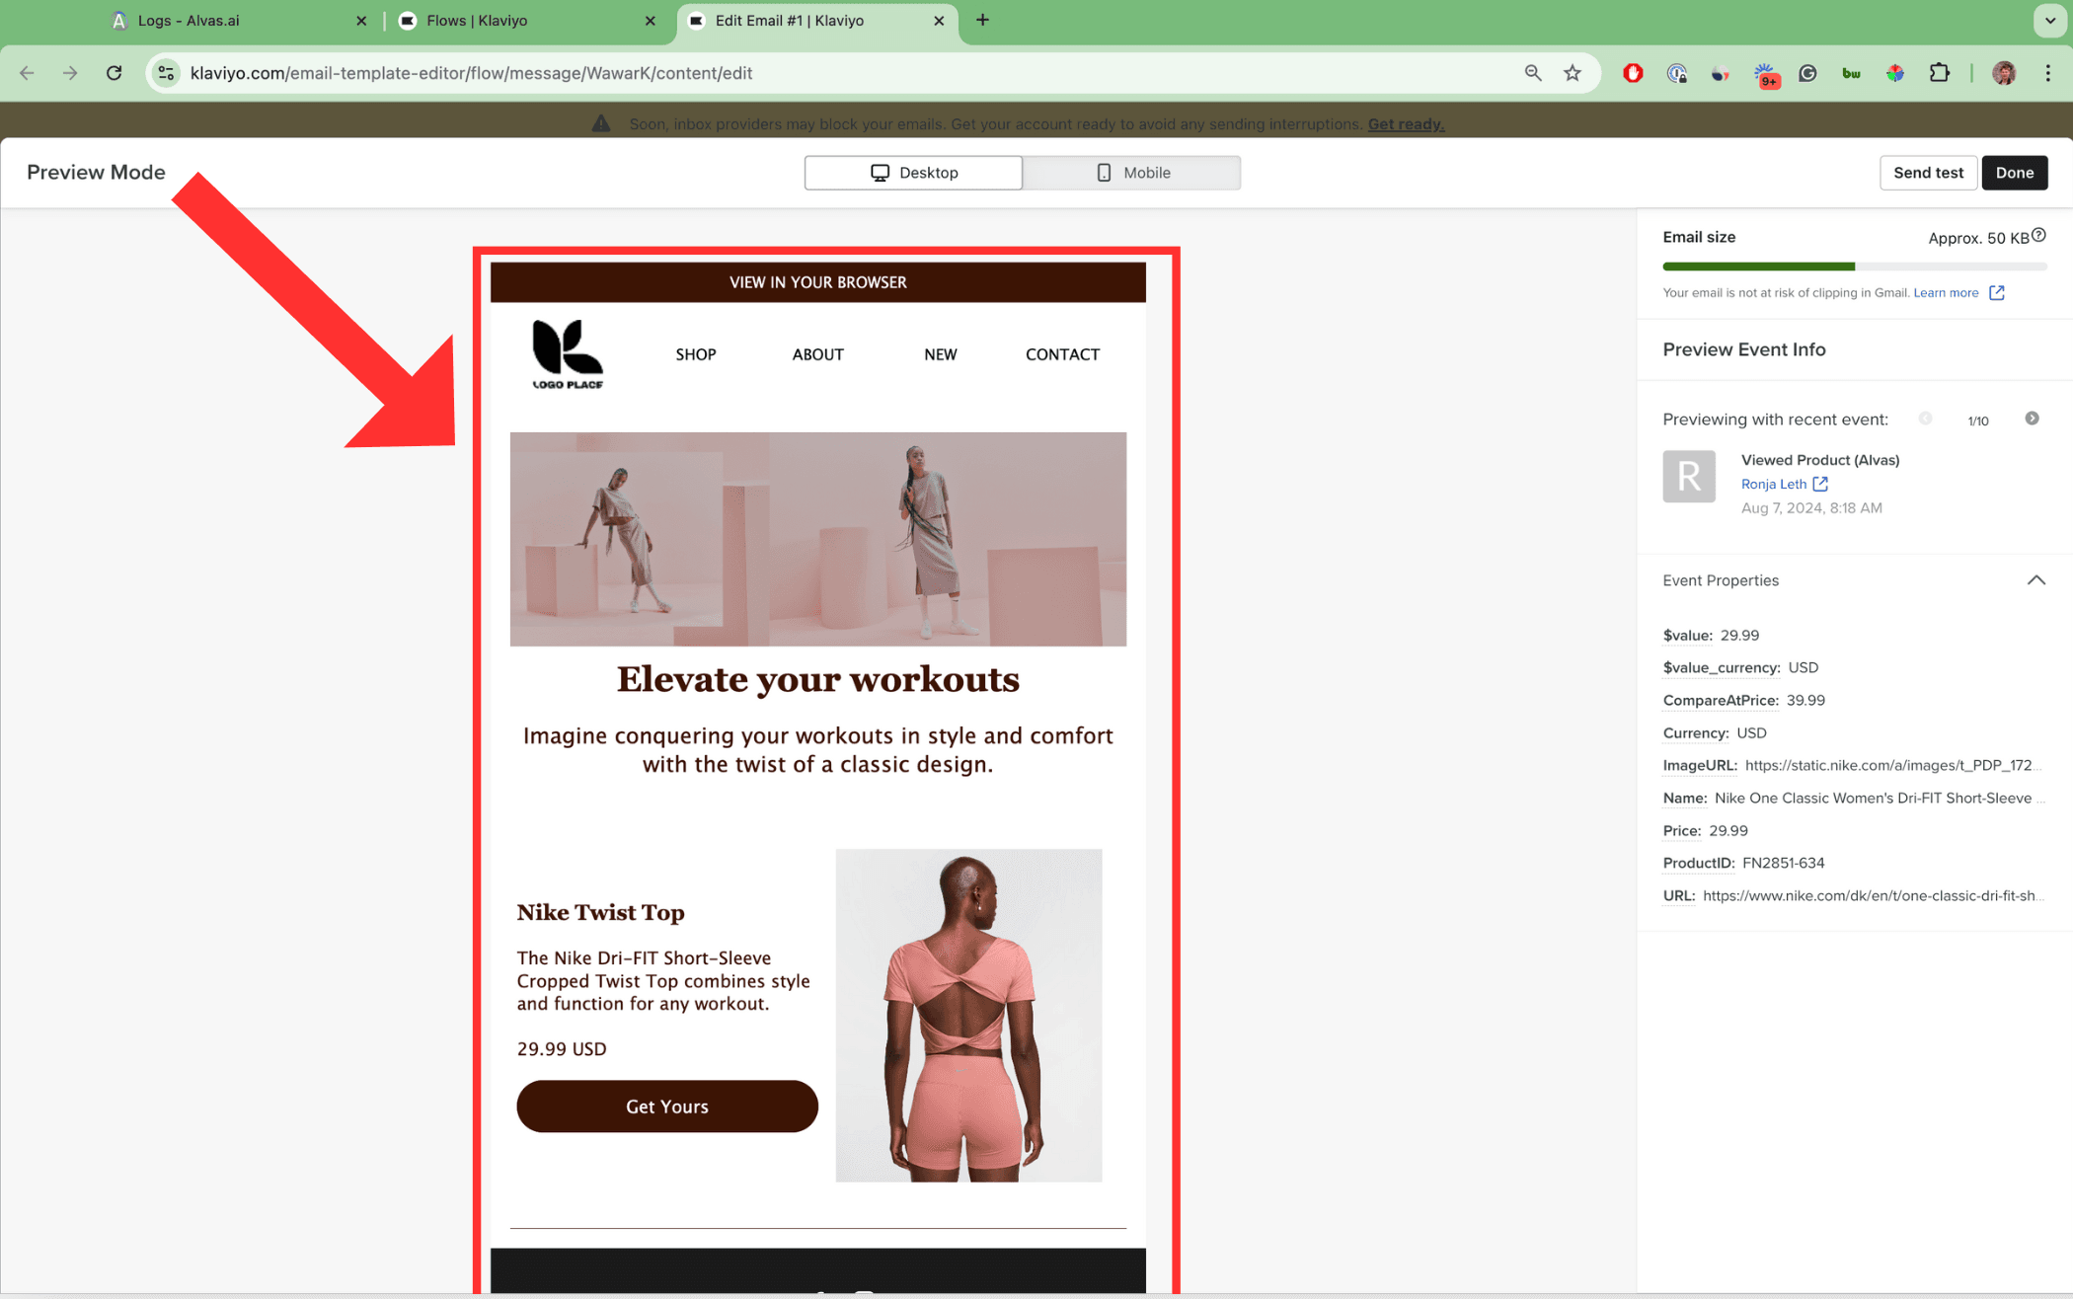Switch to the Logs - Alvas.ai tab
2073x1299 pixels.
pyautogui.click(x=237, y=21)
